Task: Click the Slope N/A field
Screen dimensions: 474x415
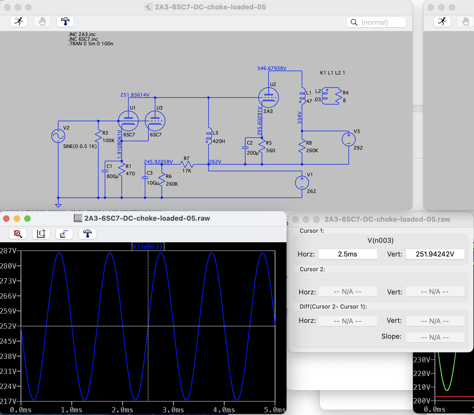Action: coord(435,337)
